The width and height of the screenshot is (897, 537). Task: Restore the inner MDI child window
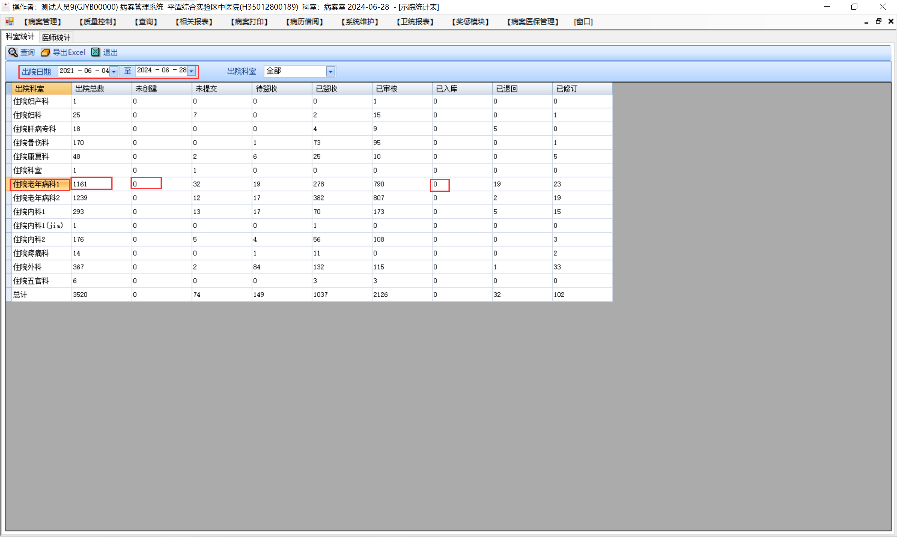879,22
